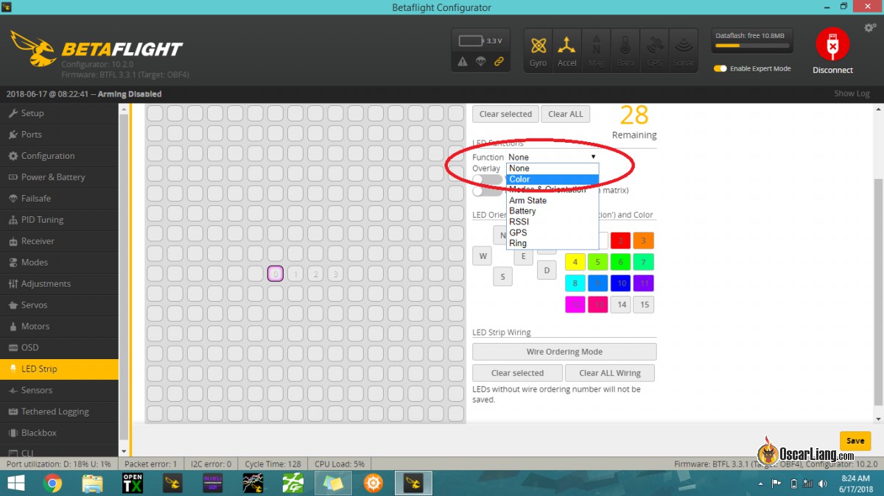The width and height of the screenshot is (884, 496).
Task: Click the yellow Save button
Action: coord(855,441)
